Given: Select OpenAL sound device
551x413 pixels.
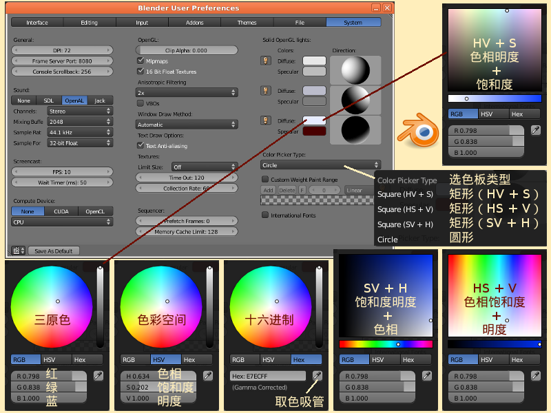Looking at the screenshot, I should (x=74, y=100).
